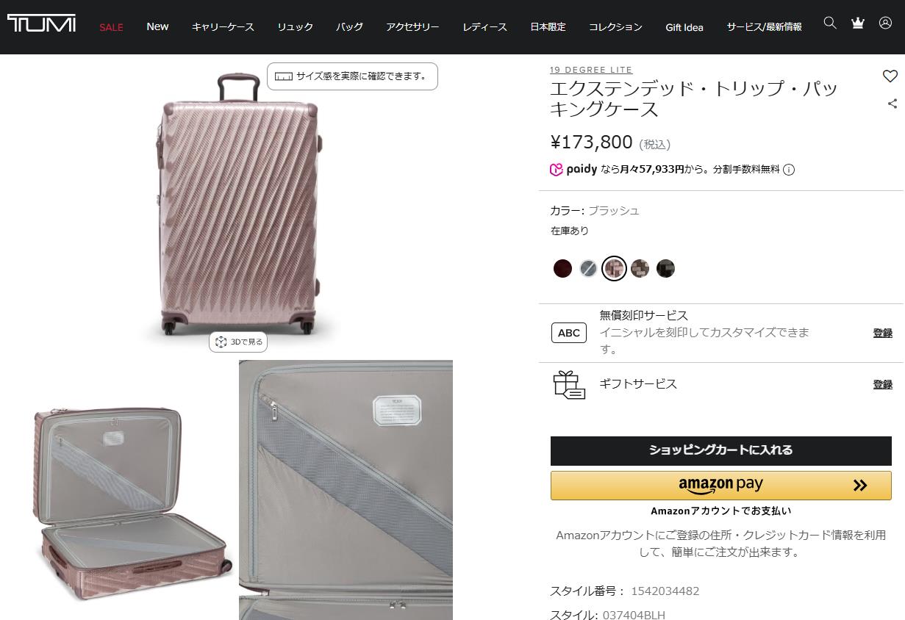Screen dimensions: 905x620
Task: Click the crown rewards icon
Action: click(x=857, y=23)
